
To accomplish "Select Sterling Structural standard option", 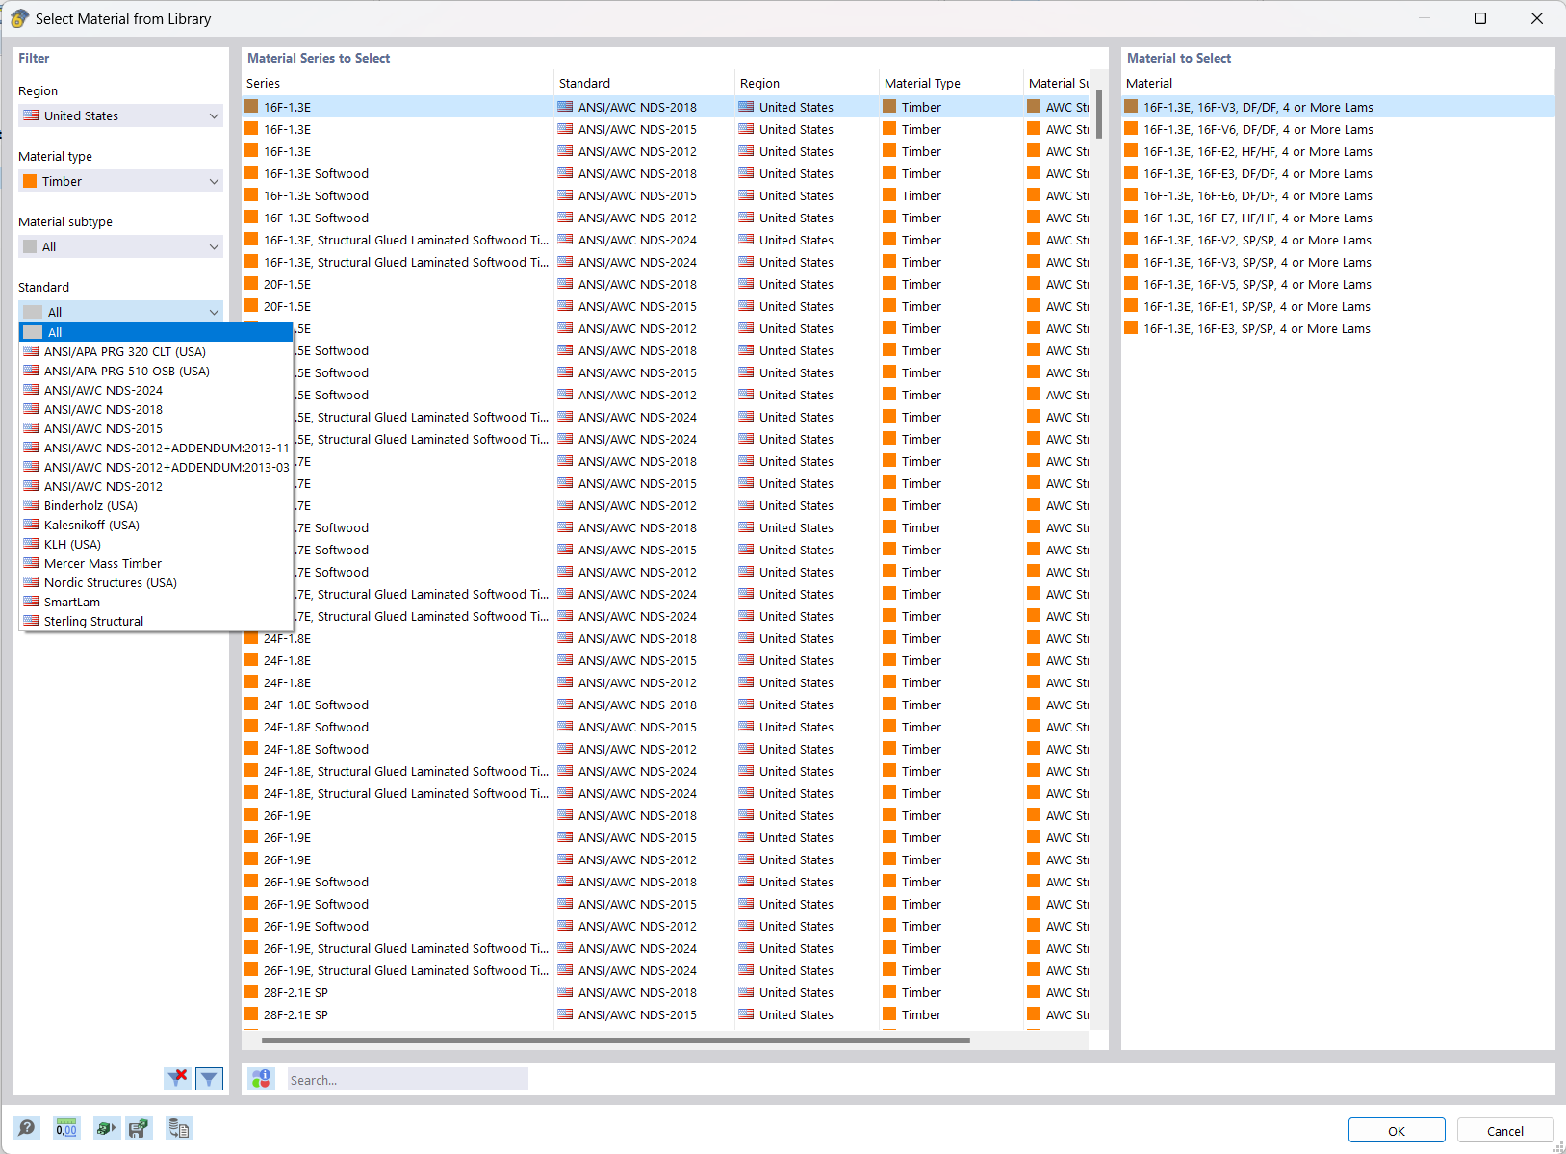I will pyautogui.click(x=156, y=621).
